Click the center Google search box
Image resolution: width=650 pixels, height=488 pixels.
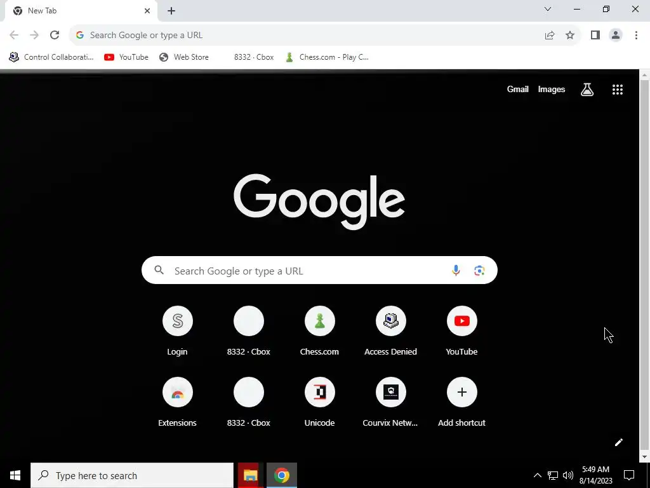coord(319,271)
